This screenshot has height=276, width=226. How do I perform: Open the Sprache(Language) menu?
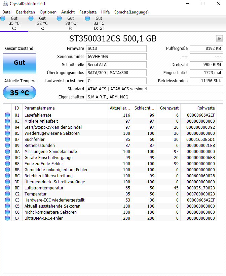131,12
